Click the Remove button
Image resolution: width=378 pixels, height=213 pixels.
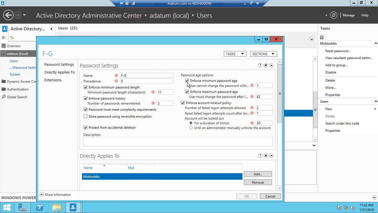(258, 183)
